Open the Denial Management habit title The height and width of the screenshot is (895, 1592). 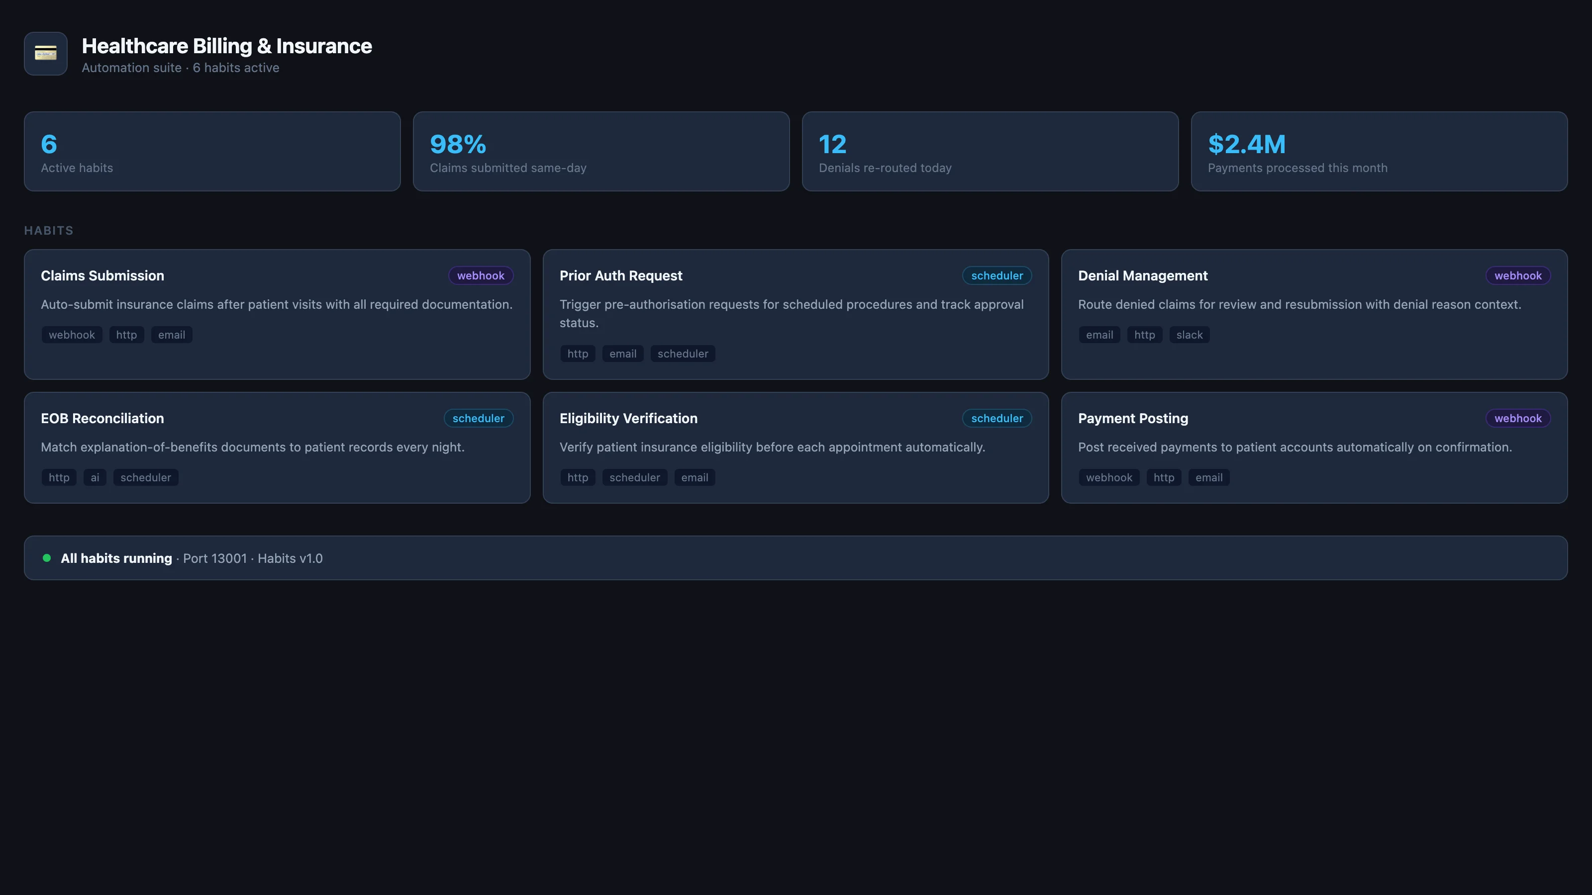tap(1143, 275)
